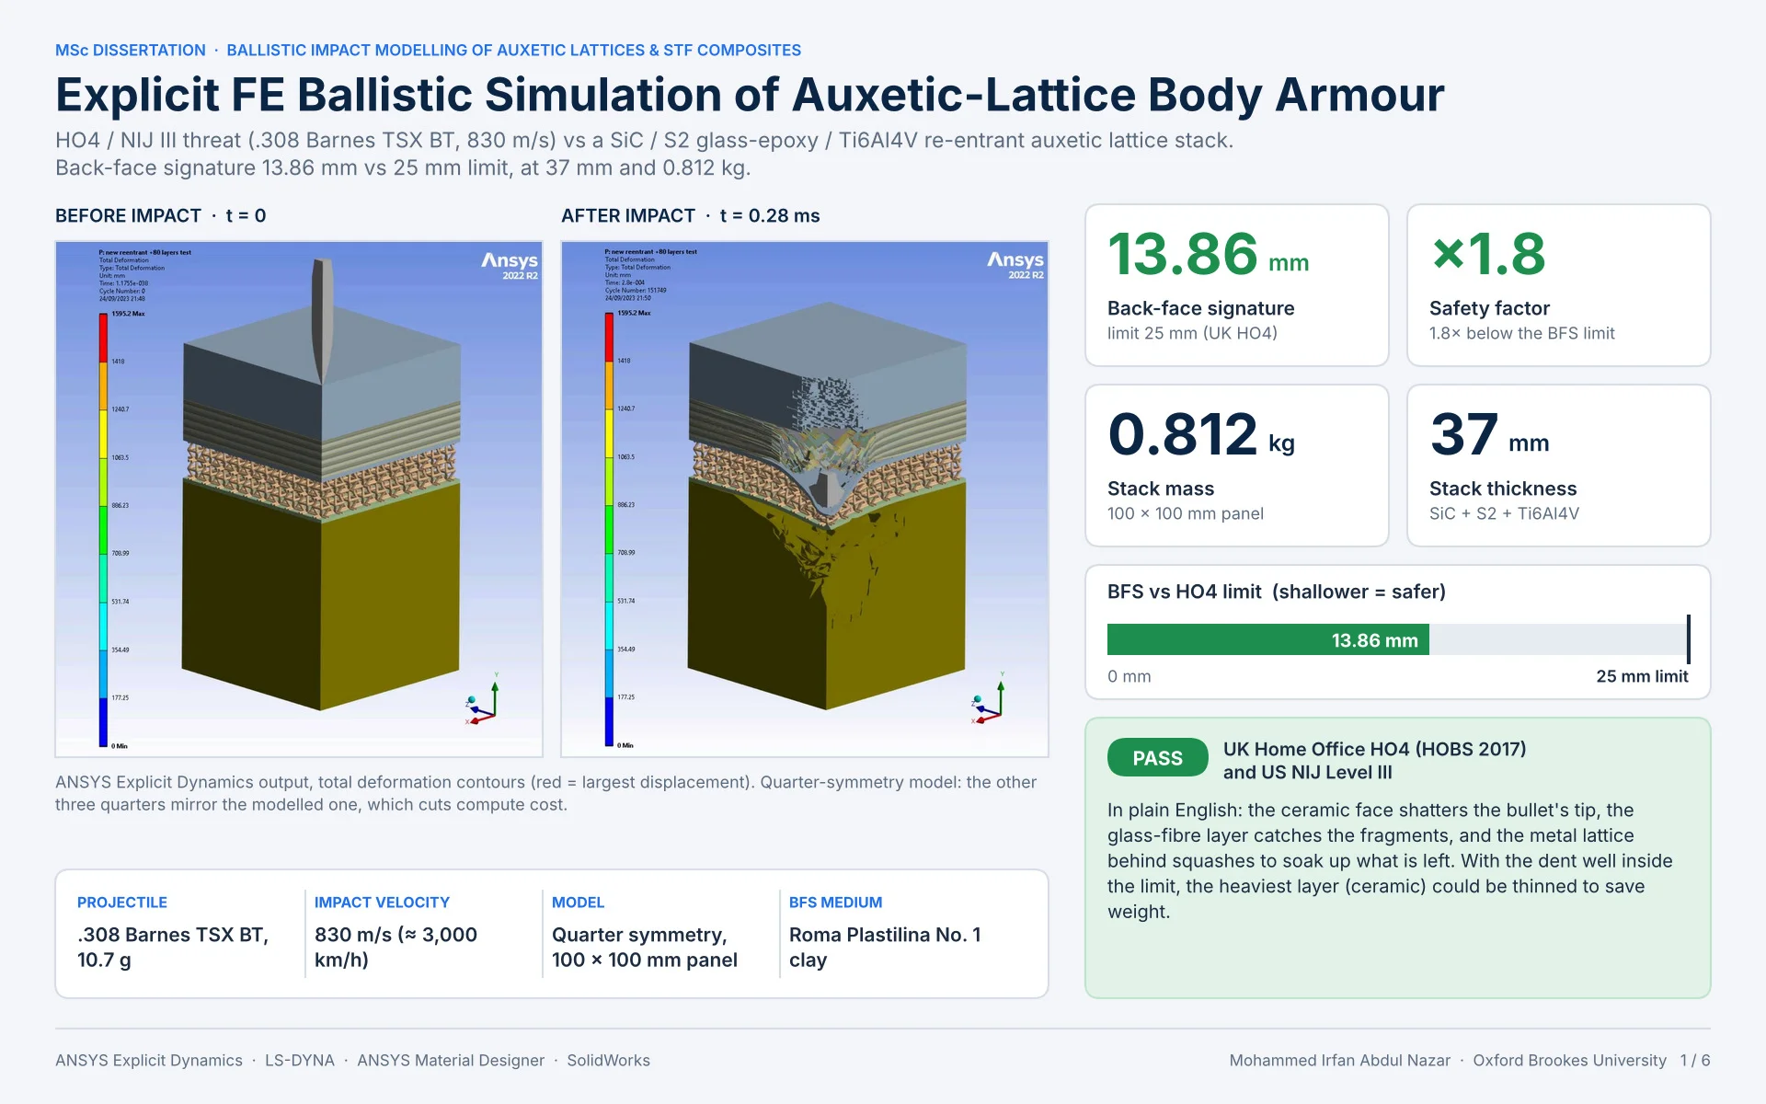Click 'ANSYS Explicit Dynamics' in the footer

(x=149, y=1060)
